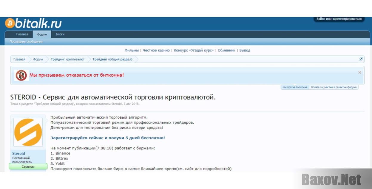This screenshot has width=372, height=189.
Task: Click 'Демо-режим для тестирования' line
Action: (x=107, y=127)
